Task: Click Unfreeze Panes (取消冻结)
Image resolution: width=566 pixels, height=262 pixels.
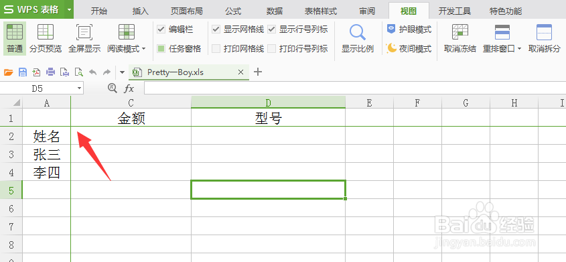Action: 460,38
